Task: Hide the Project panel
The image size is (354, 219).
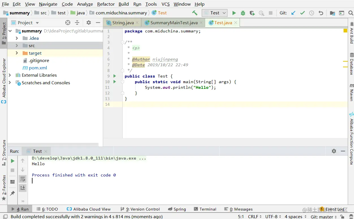Action: tap(98, 23)
